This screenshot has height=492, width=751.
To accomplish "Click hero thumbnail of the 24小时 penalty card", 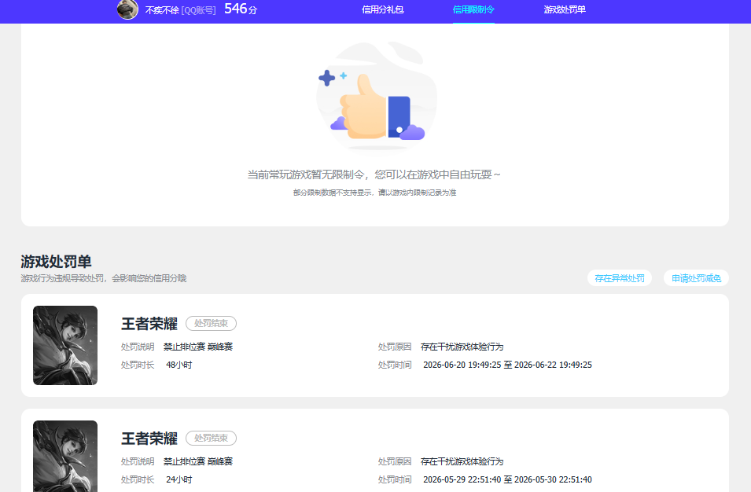I will [65, 456].
